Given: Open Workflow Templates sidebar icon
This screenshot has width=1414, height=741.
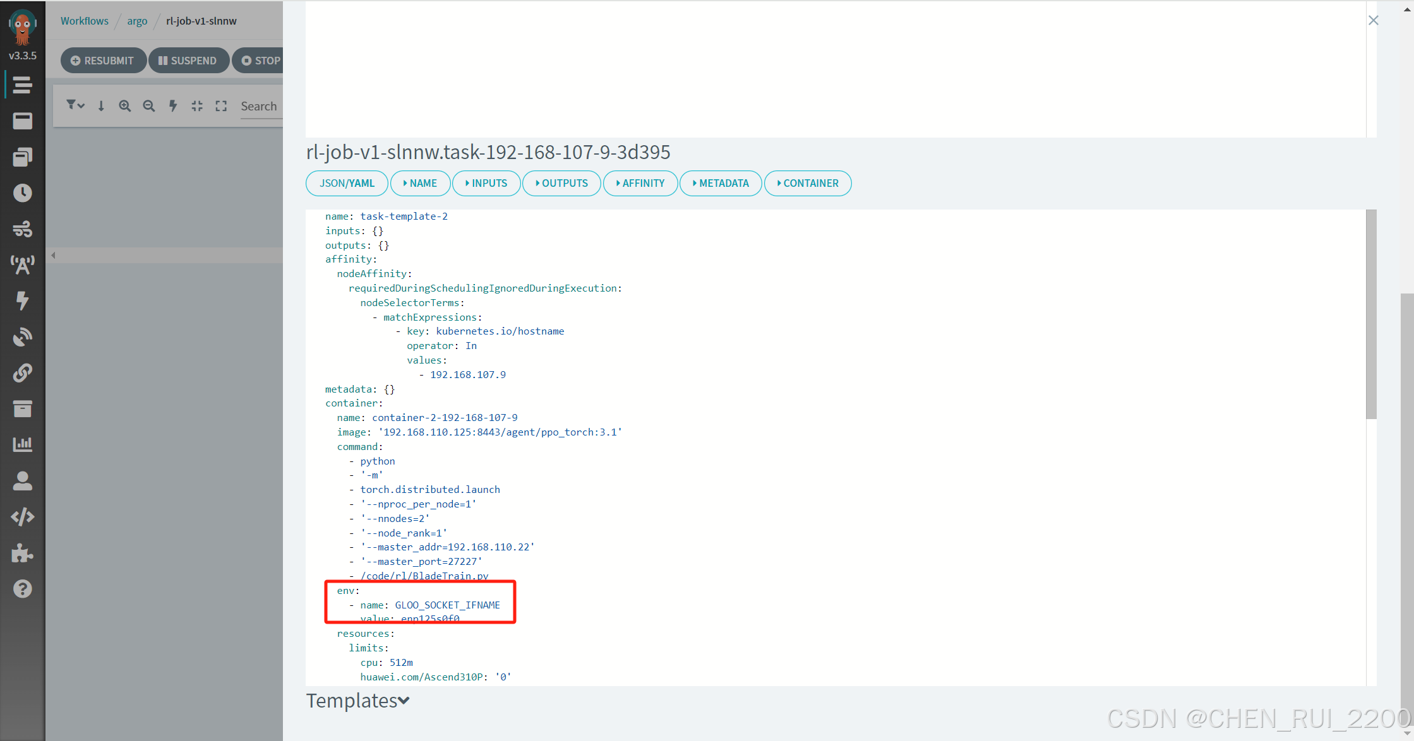Looking at the screenshot, I should pyautogui.click(x=22, y=121).
